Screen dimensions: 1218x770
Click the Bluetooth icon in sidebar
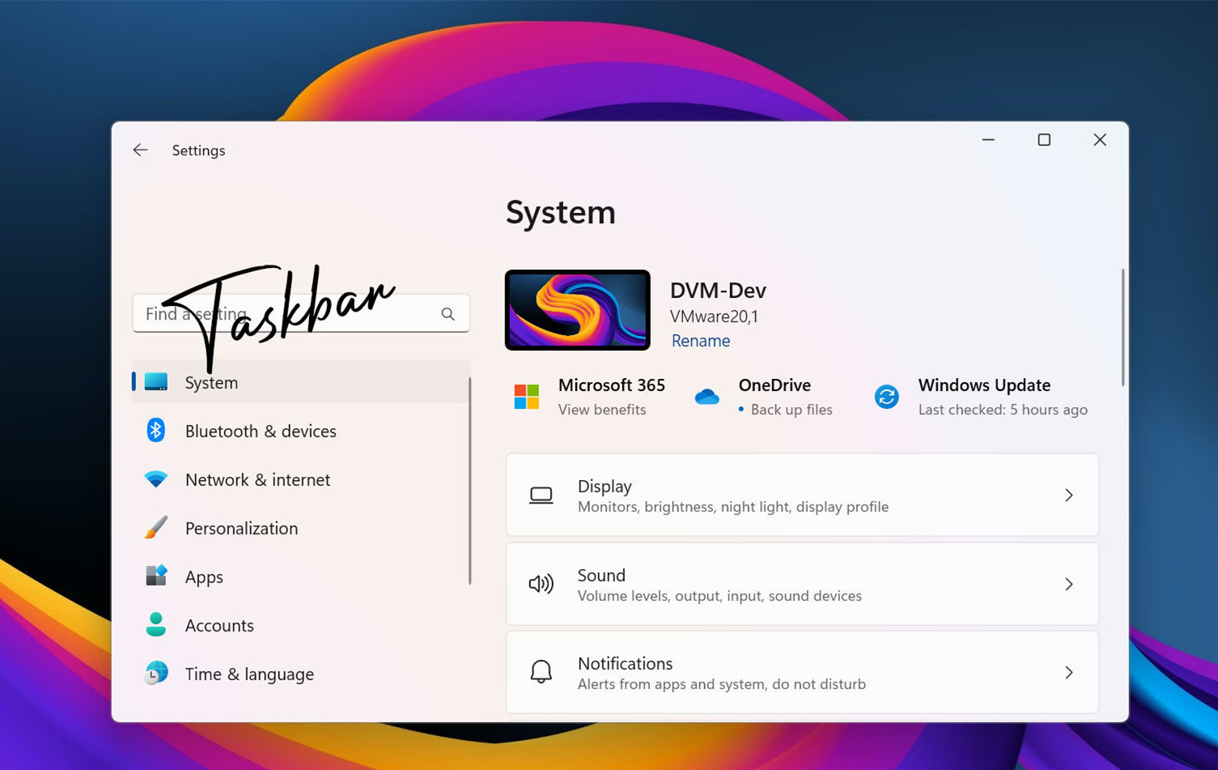click(x=155, y=431)
